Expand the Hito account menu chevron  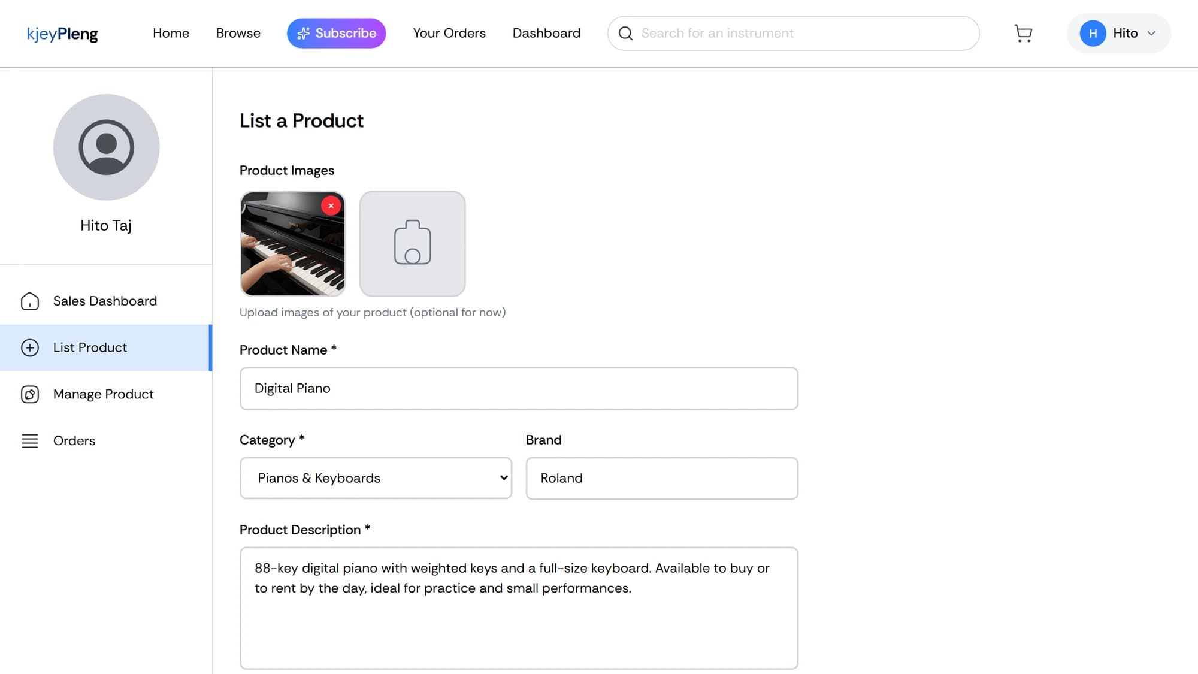pyautogui.click(x=1151, y=34)
